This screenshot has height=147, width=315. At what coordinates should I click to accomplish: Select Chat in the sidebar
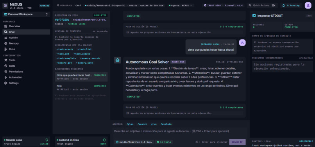tap(26, 32)
